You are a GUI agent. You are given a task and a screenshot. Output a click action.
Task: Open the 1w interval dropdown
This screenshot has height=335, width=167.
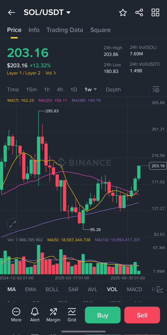coord(91,89)
